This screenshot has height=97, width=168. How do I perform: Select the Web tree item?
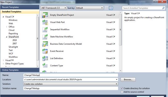11,23
